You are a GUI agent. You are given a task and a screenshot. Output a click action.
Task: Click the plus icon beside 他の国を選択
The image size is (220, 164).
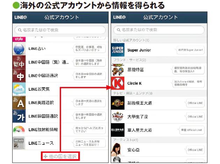coord(45,156)
